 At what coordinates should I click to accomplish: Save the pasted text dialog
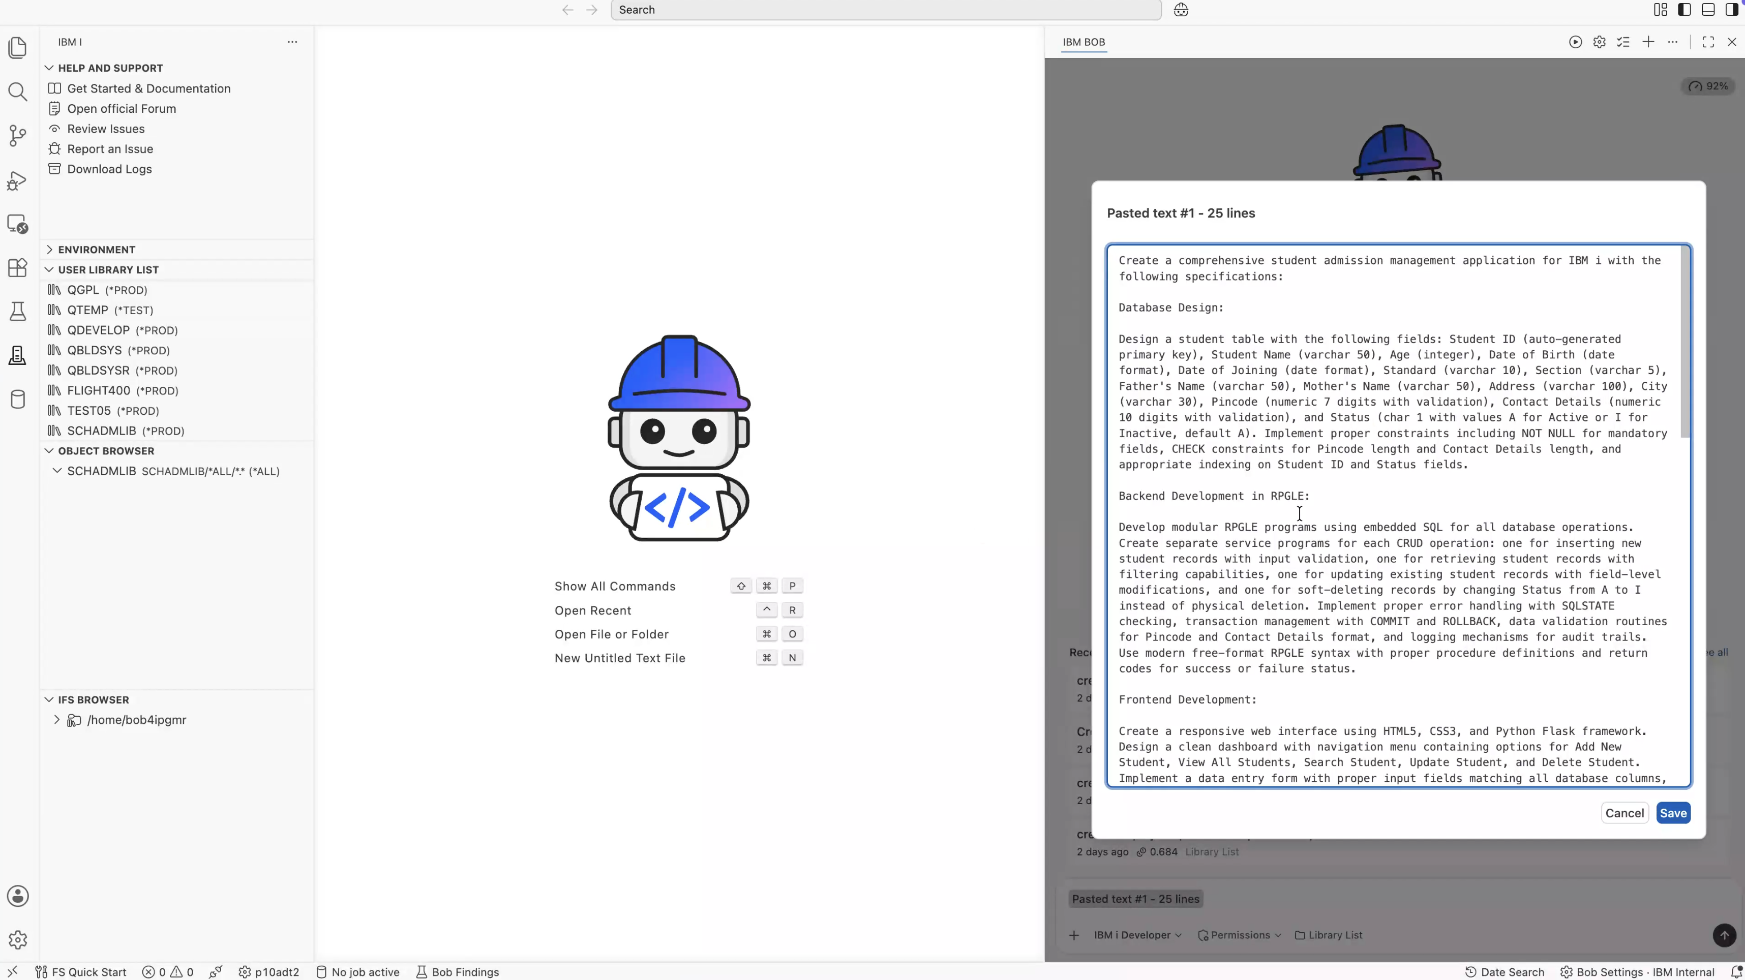tap(1672, 813)
